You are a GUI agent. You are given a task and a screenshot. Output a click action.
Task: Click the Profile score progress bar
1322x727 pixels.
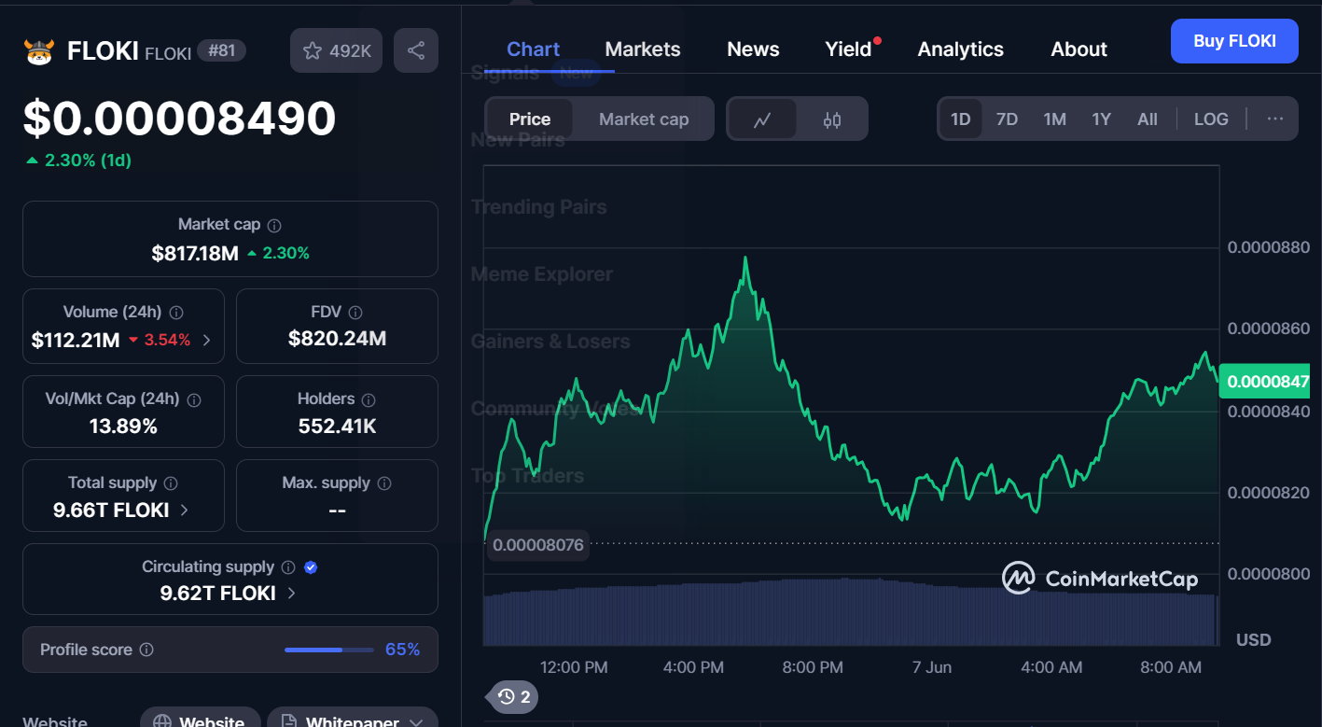pyautogui.click(x=327, y=650)
